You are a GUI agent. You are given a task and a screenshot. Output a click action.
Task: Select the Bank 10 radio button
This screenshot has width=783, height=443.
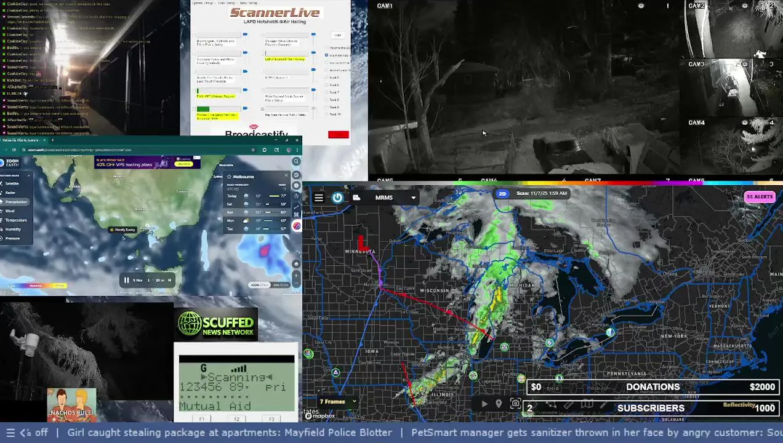click(x=326, y=114)
